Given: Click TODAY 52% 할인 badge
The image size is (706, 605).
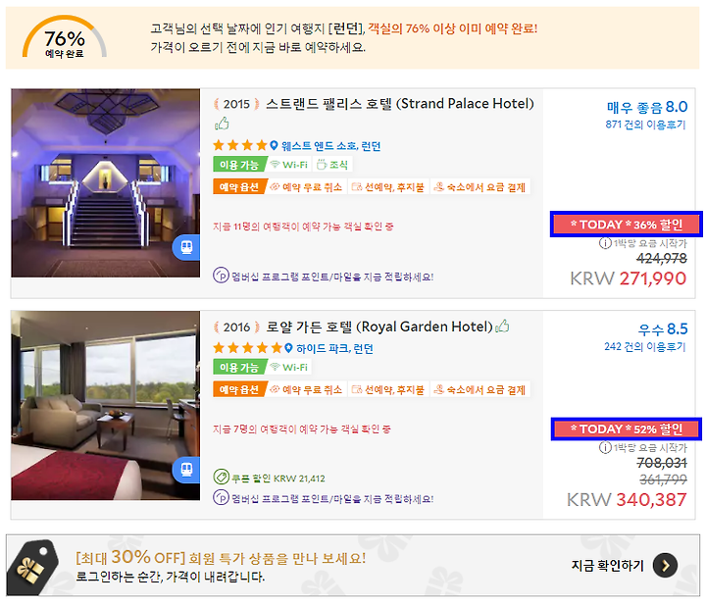Looking at the screenshot, I should (627, 429).
